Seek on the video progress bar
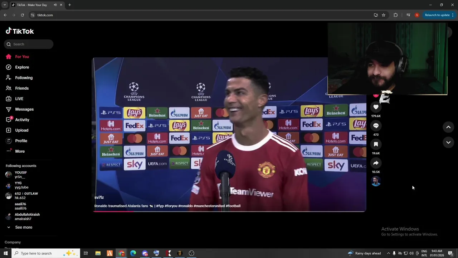458x258 pixels. [x=229, y=211]
